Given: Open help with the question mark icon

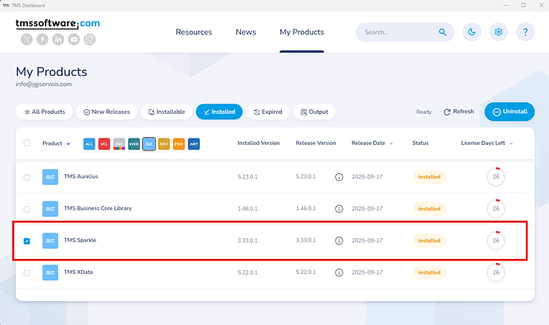Looking at the screenshot, I should [524, 33].
